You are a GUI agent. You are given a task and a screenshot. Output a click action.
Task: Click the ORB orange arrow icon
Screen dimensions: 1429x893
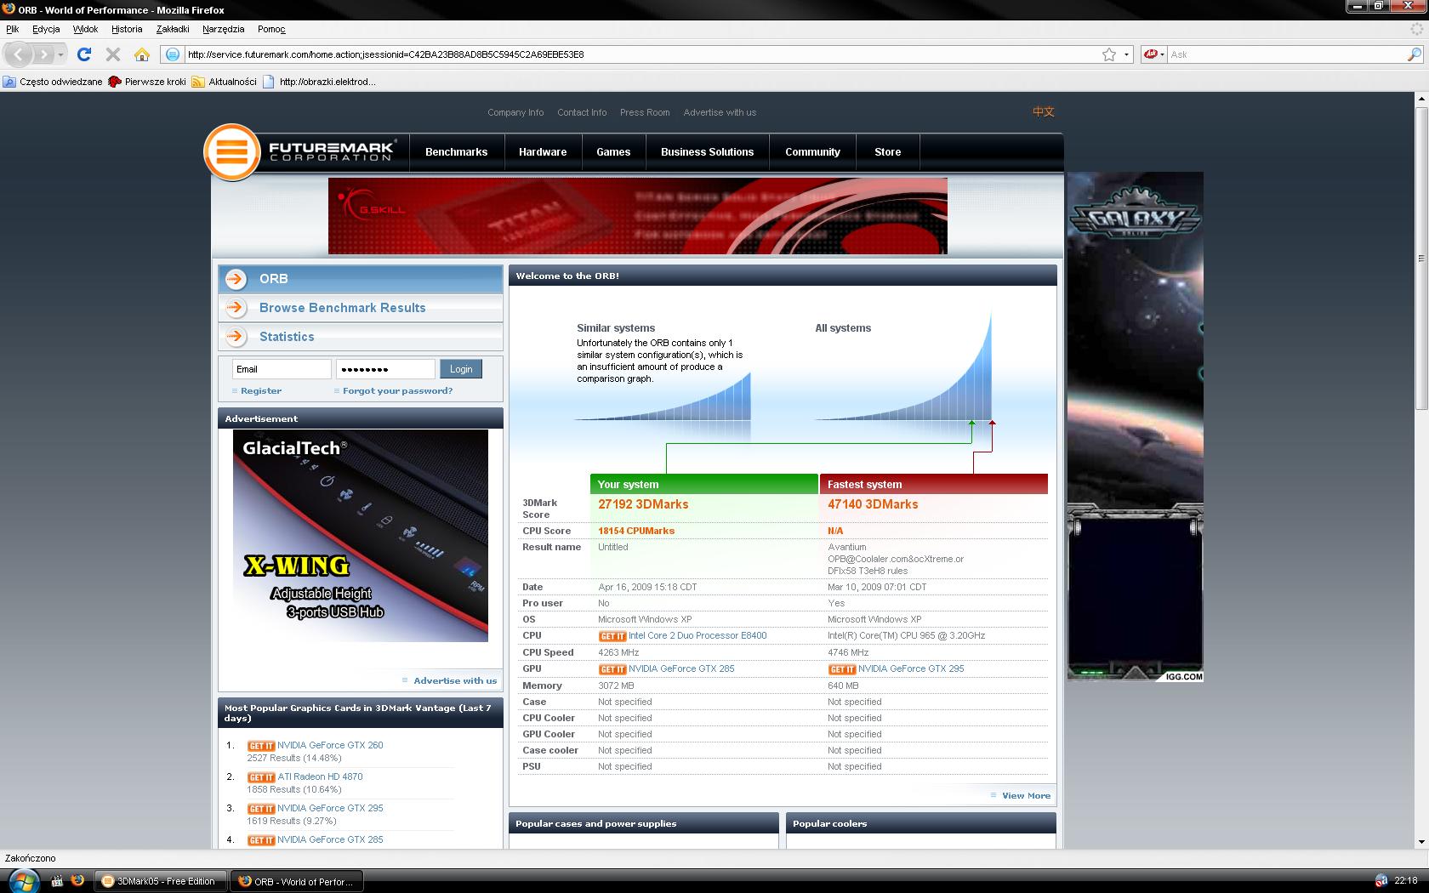(x=236, y=279)
